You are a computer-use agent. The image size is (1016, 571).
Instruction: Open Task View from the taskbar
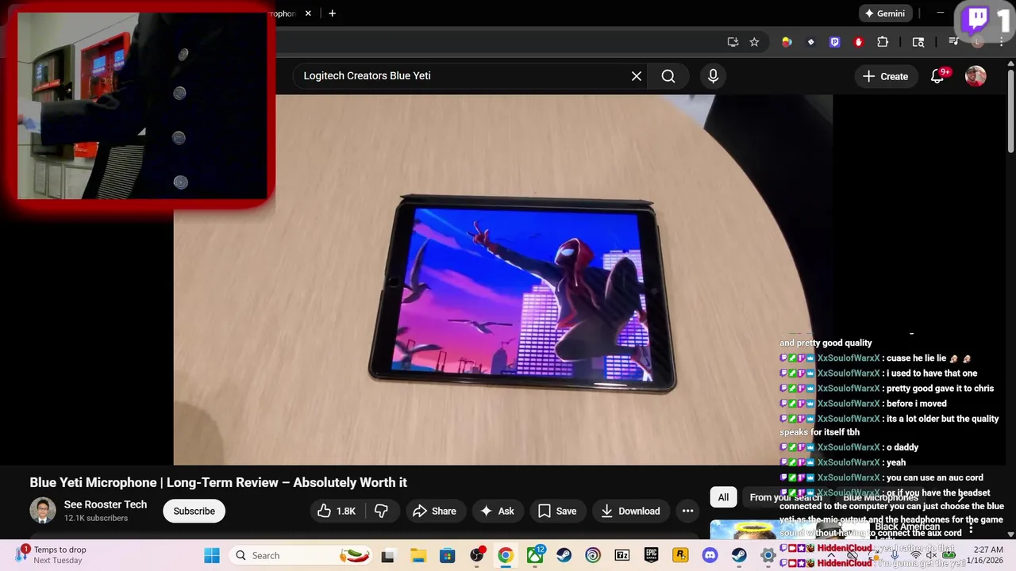(x=388, y=555)
